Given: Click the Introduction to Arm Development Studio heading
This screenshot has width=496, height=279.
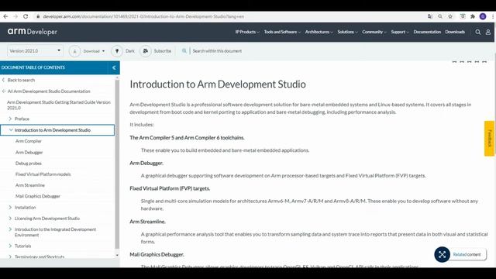Looking at the screenshot, I should pos(218,84).
